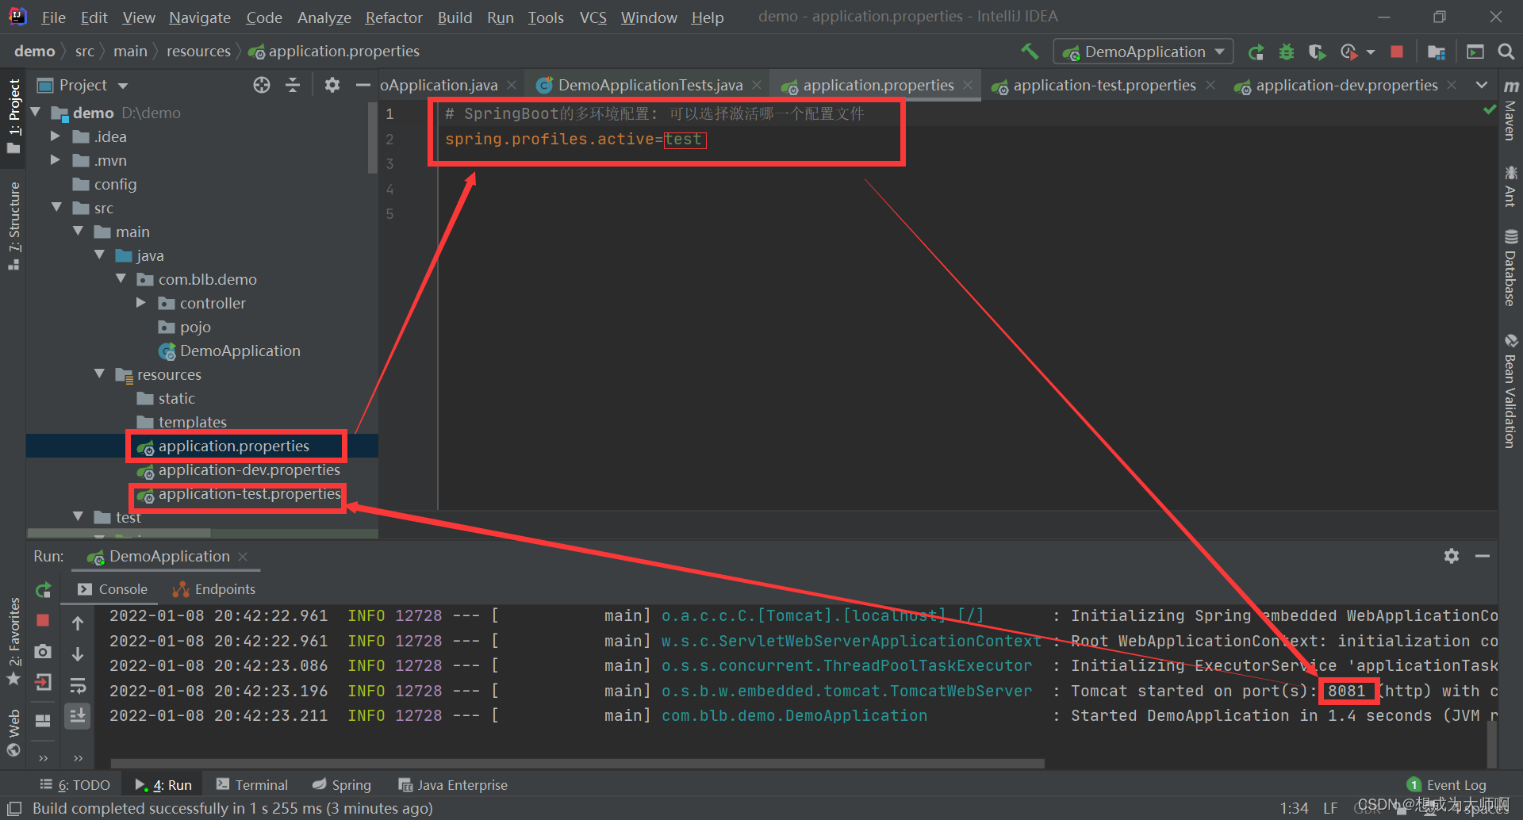Start debugging with the bug icon
The image size is (1523, 820).
pyautogui.click(x=1286, y=52)
